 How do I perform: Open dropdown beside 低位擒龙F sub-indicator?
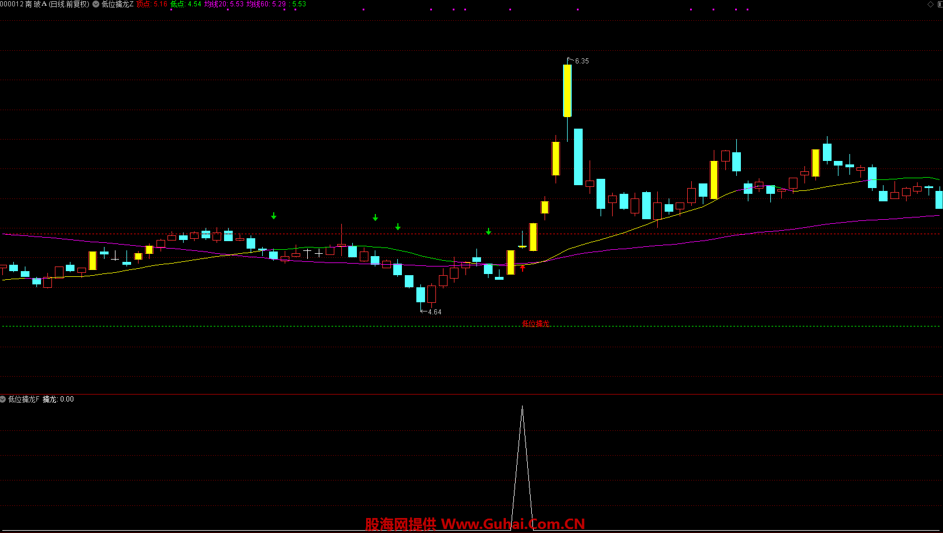point(3,399)
